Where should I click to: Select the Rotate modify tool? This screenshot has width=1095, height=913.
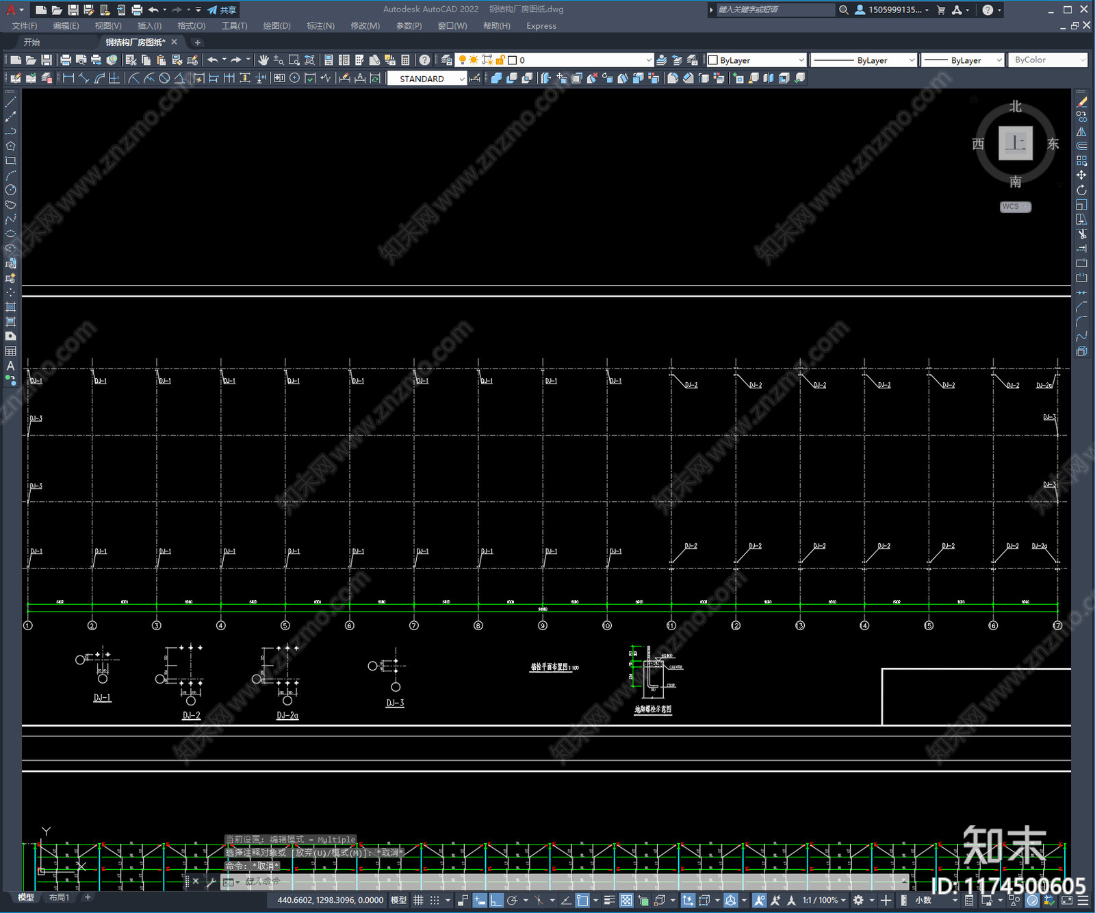1081,190
